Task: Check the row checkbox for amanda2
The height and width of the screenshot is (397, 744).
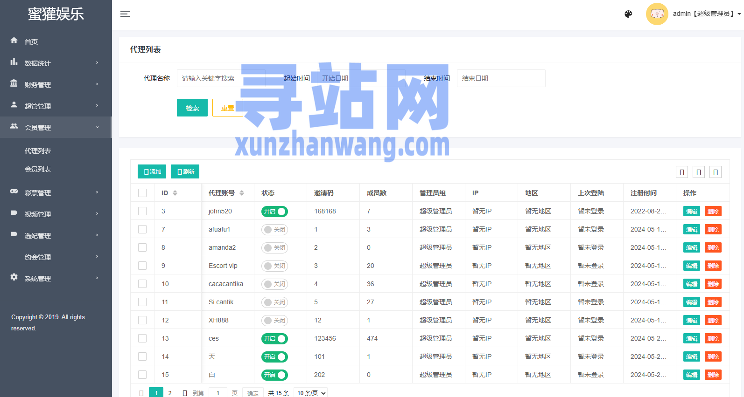Action: pos(142,247)
